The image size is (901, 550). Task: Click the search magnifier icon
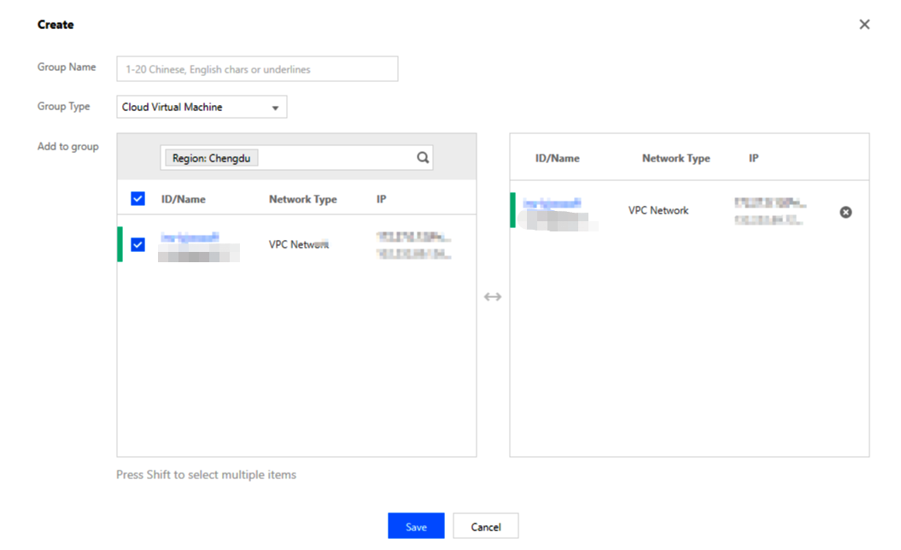(x=422, y=158)
